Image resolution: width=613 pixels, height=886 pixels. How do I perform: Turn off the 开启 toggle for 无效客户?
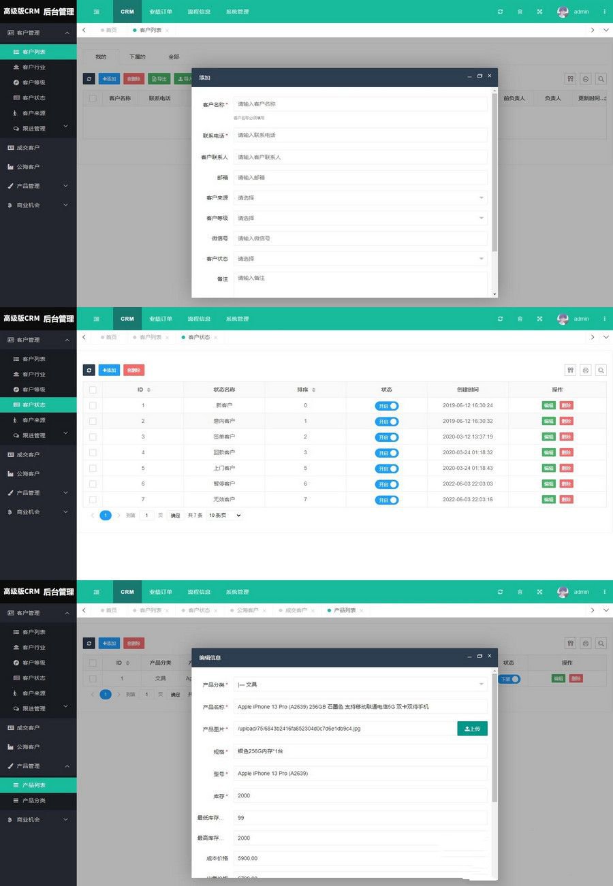(x=386, y=499)
